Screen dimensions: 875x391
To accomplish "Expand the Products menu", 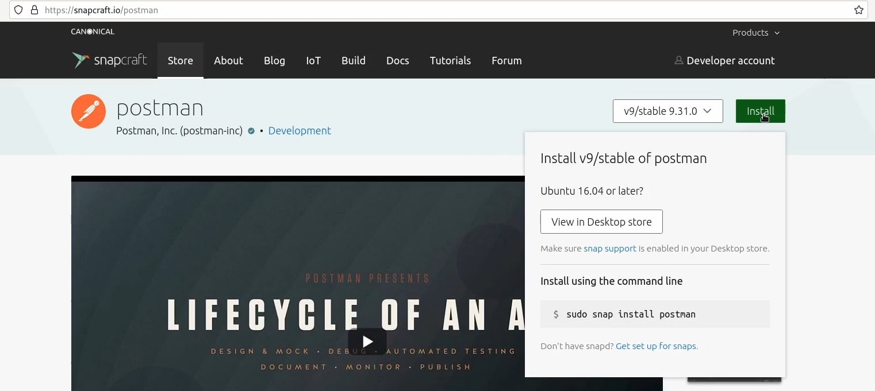I will click(756, 33).
